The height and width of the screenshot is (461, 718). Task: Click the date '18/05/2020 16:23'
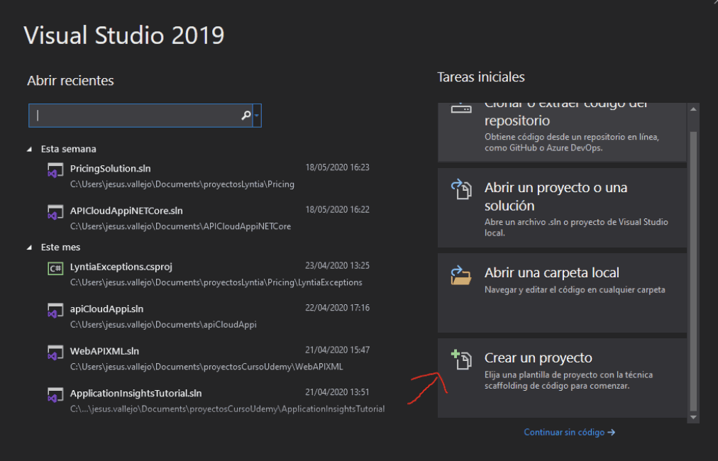[x=338, y=167]
